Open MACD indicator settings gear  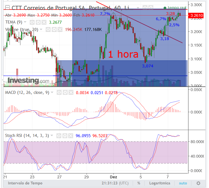pyautogui.click(x=65, y=92)
